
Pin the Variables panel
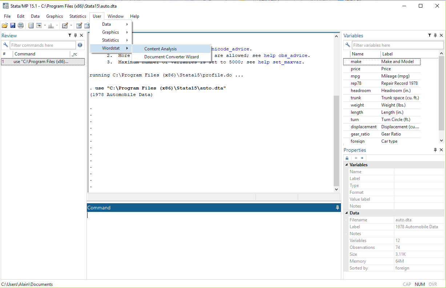click(x=435, y=36)
